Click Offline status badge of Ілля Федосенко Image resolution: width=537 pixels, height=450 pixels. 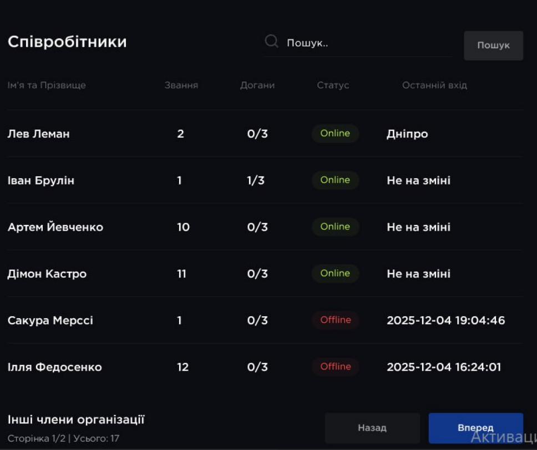pyautogui.click(x=335, y=367)
